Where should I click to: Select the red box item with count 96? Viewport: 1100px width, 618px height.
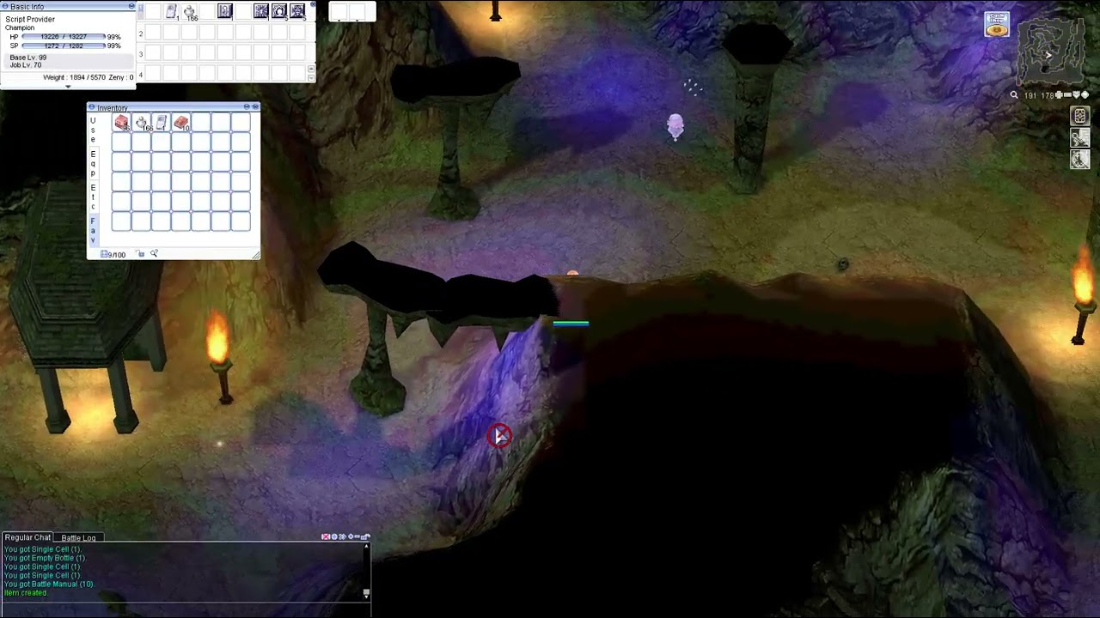pos(122,124)
